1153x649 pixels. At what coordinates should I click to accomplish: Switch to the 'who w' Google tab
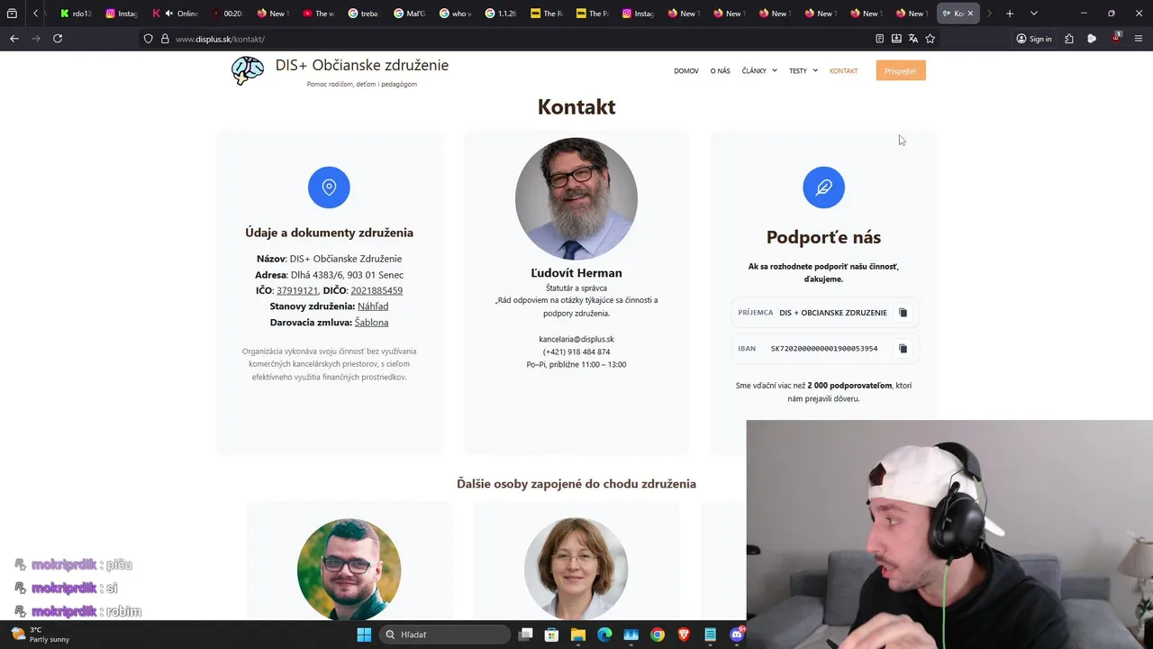pos(455,14)
